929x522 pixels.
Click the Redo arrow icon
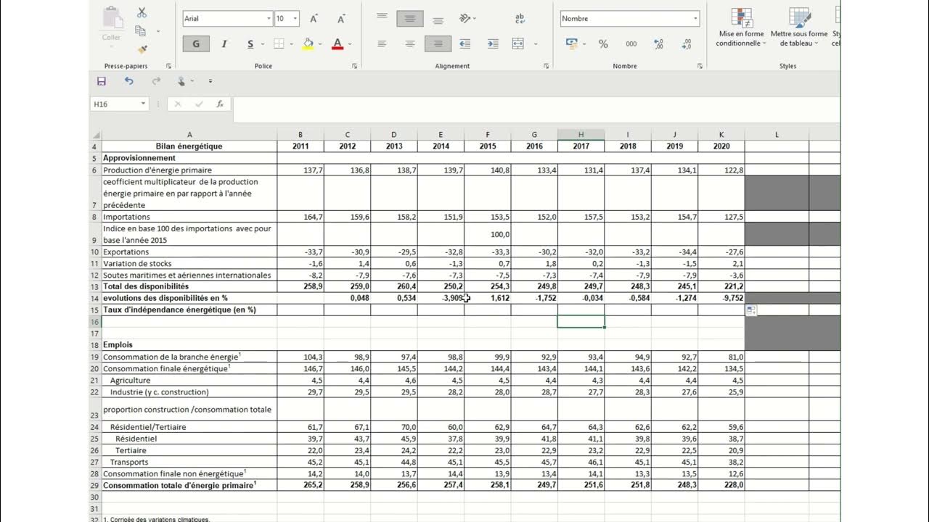coord(156,81)
